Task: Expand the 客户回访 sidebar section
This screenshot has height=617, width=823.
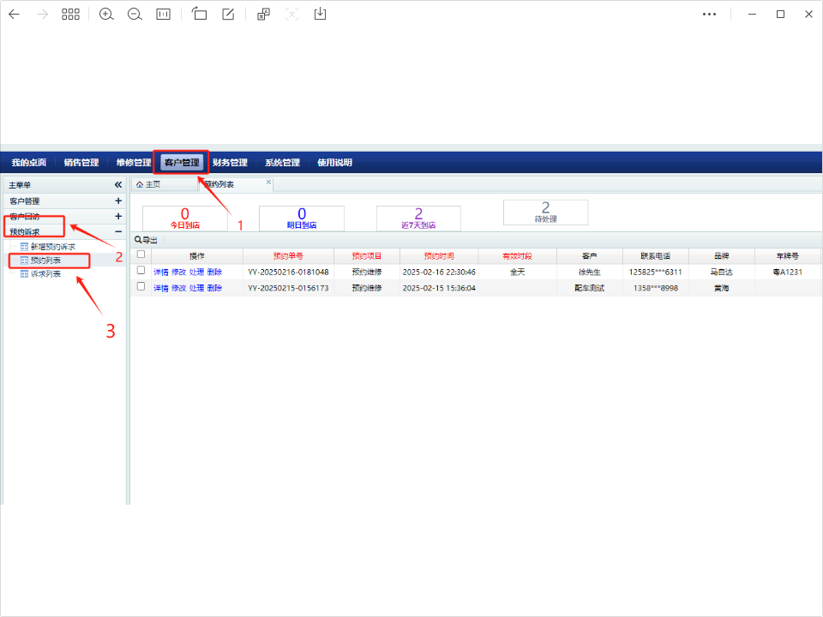Action: pyautogui.click(x=118, y=216)
